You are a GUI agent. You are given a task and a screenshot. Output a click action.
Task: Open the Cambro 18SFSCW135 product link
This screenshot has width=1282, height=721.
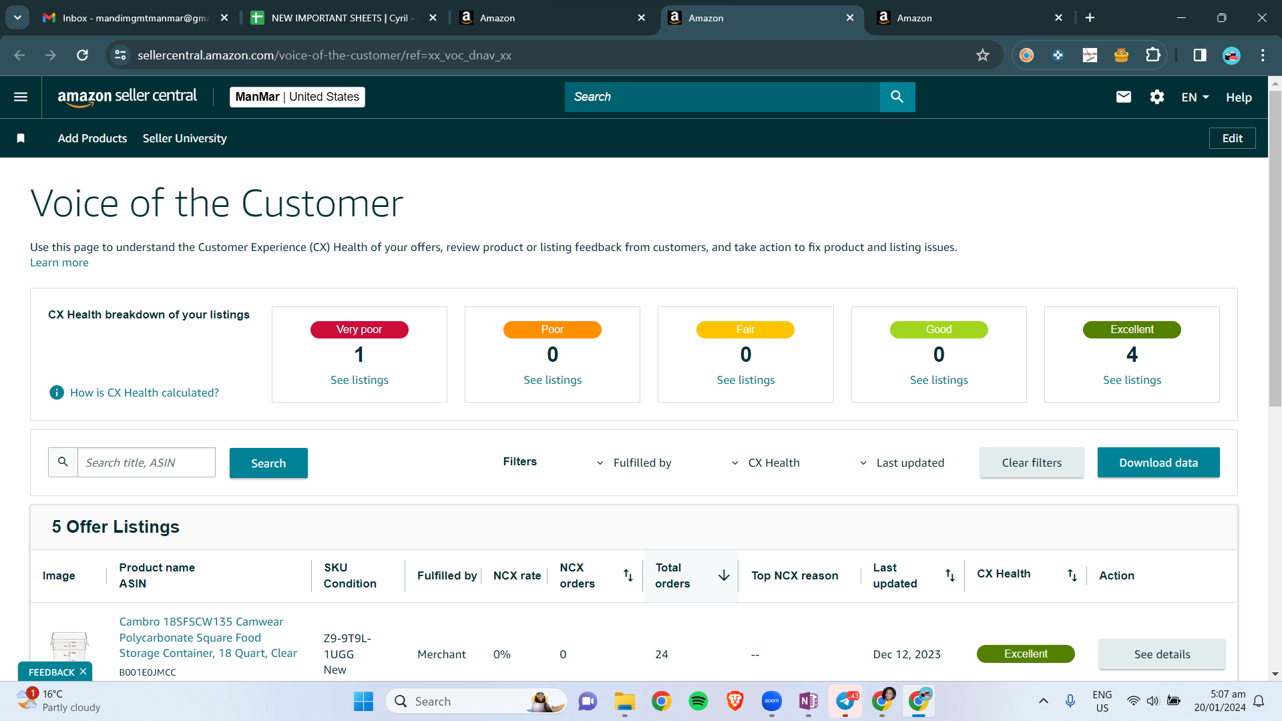(x=208, y=638)
